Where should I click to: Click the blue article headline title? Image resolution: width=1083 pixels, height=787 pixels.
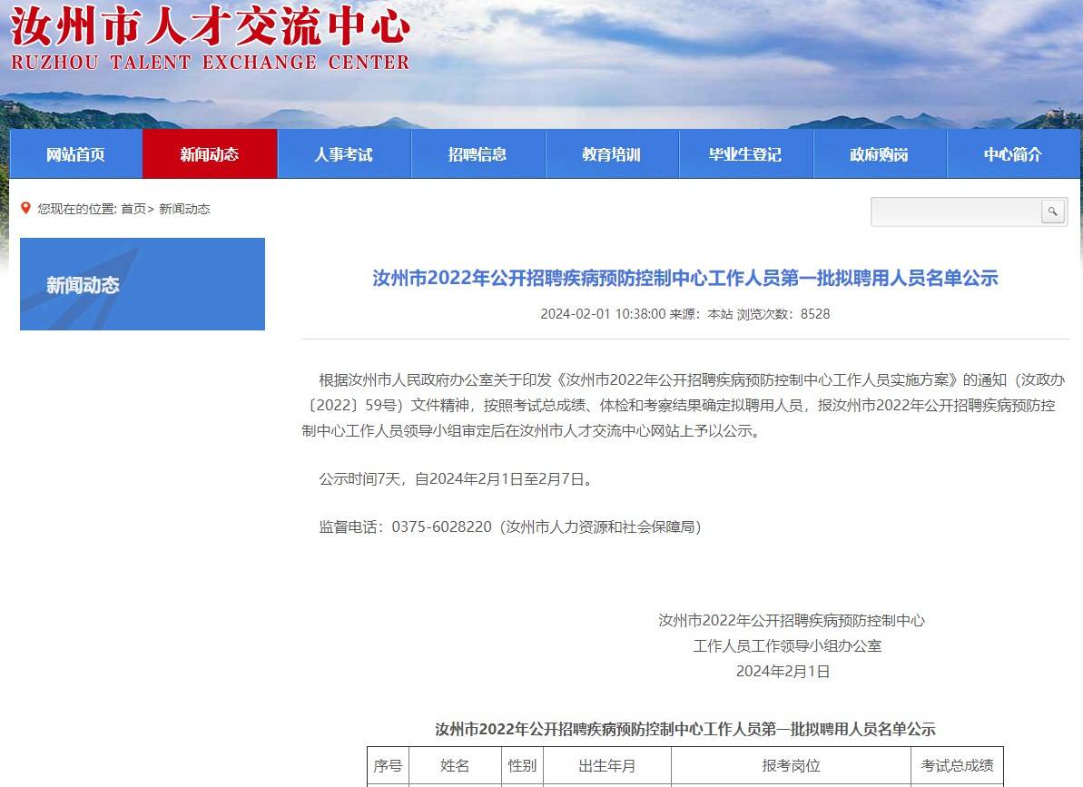[684, 278]
